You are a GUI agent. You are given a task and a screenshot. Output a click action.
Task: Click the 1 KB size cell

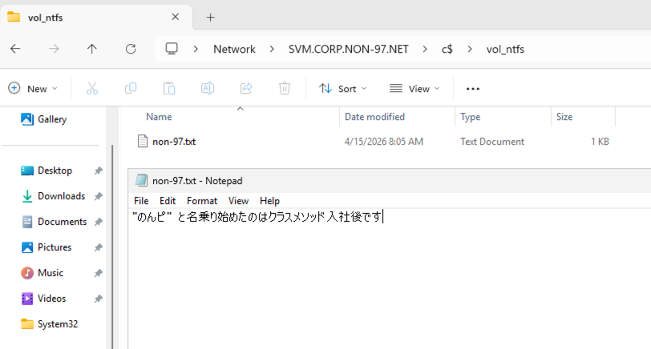(600, 142)
